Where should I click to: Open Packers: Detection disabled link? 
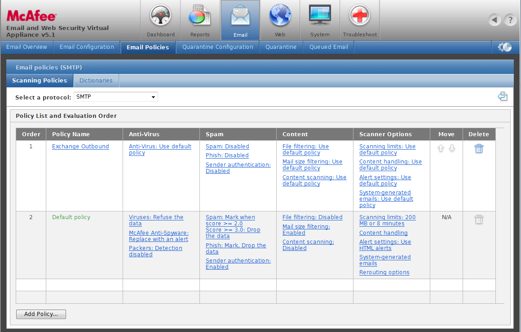coord(155,251)
